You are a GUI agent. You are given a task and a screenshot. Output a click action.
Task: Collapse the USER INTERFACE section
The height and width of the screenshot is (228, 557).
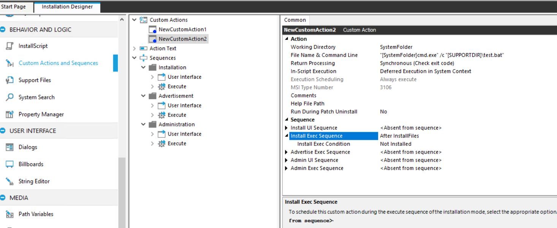coord(3,131)
